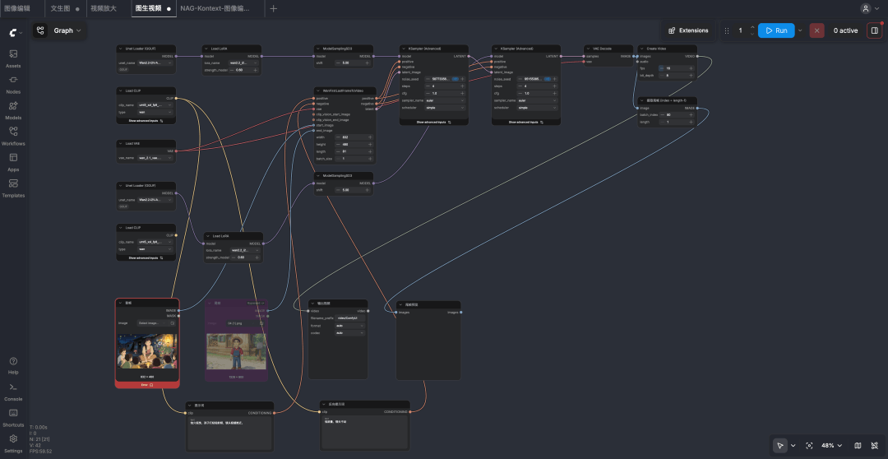Screen dimensions: 888x459
Task: Click the Bypassed badge on purple node
Action: tap(257, 304)
